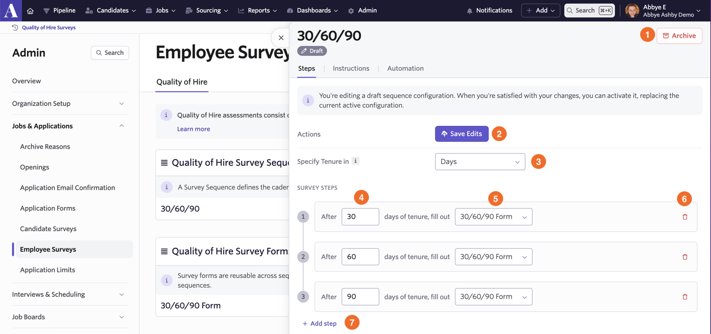711x334 pixels.
Task: Delete the 60-day survey step
Action: 685,257
